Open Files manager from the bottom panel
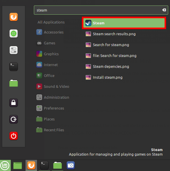Viewport: 170px width, 171px height. [57, 165]
